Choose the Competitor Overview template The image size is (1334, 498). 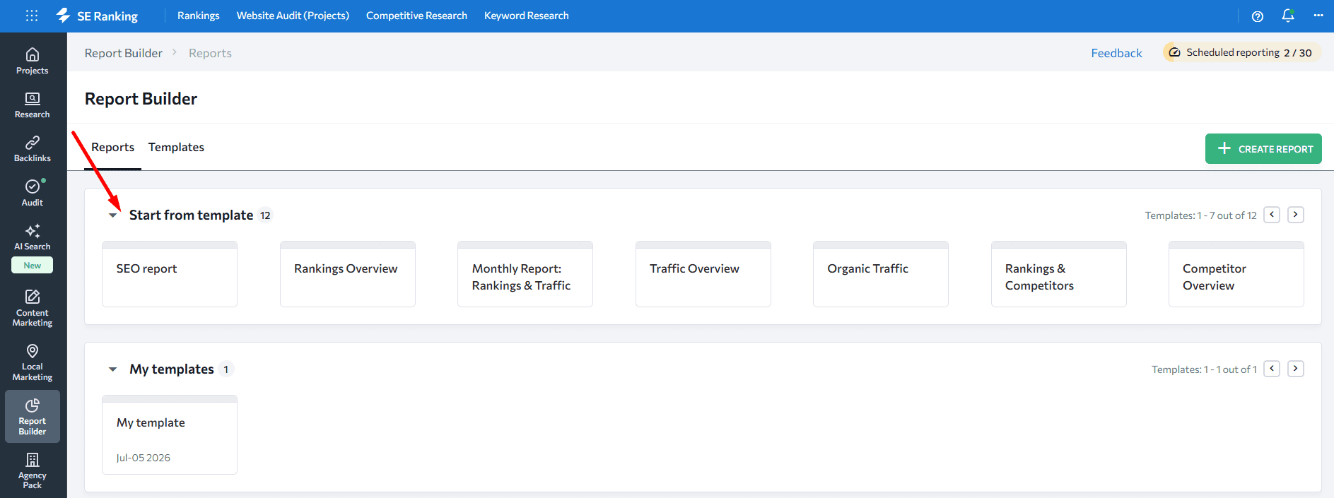click(1236, 274)
